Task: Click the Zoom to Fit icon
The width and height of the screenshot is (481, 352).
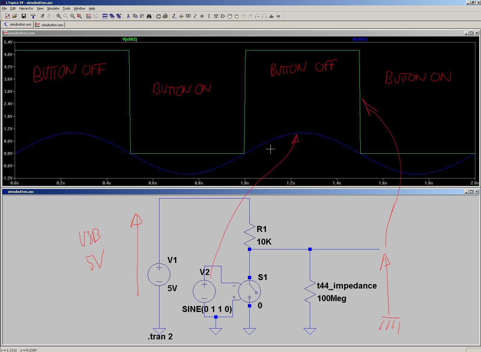Action: pyautogui.click(x=79, y=16)
